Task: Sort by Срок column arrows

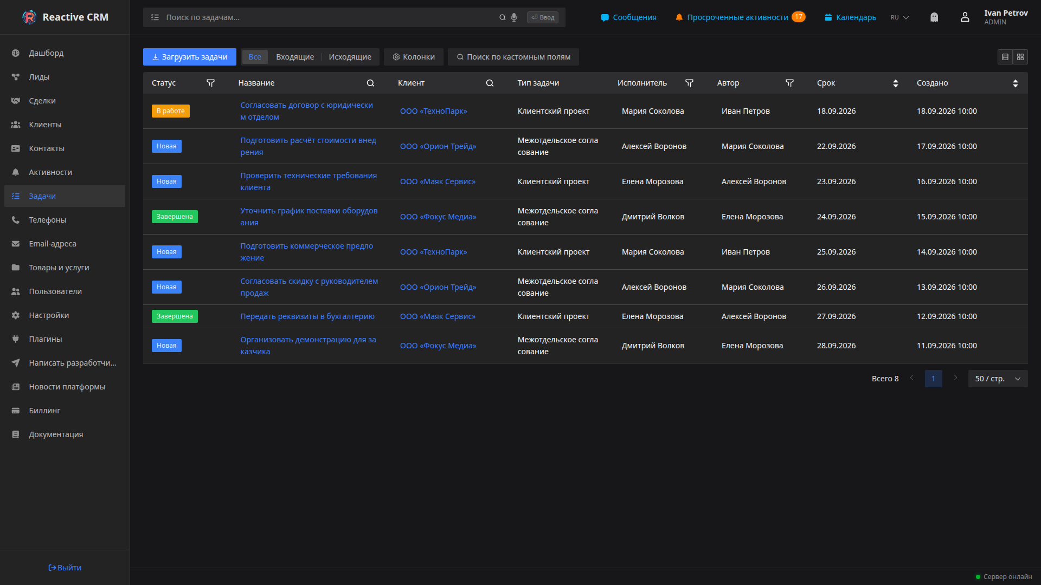Action: [x=895, y=83]
